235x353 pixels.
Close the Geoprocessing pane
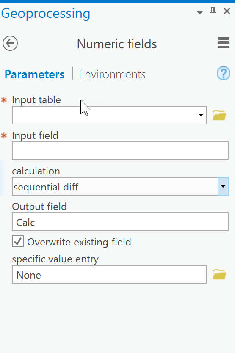coord(227,11)
